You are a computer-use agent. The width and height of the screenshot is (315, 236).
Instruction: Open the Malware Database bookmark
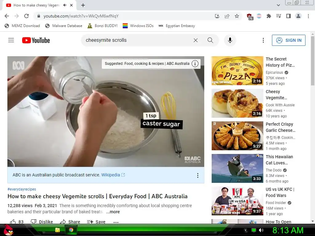tap(64, 26)
